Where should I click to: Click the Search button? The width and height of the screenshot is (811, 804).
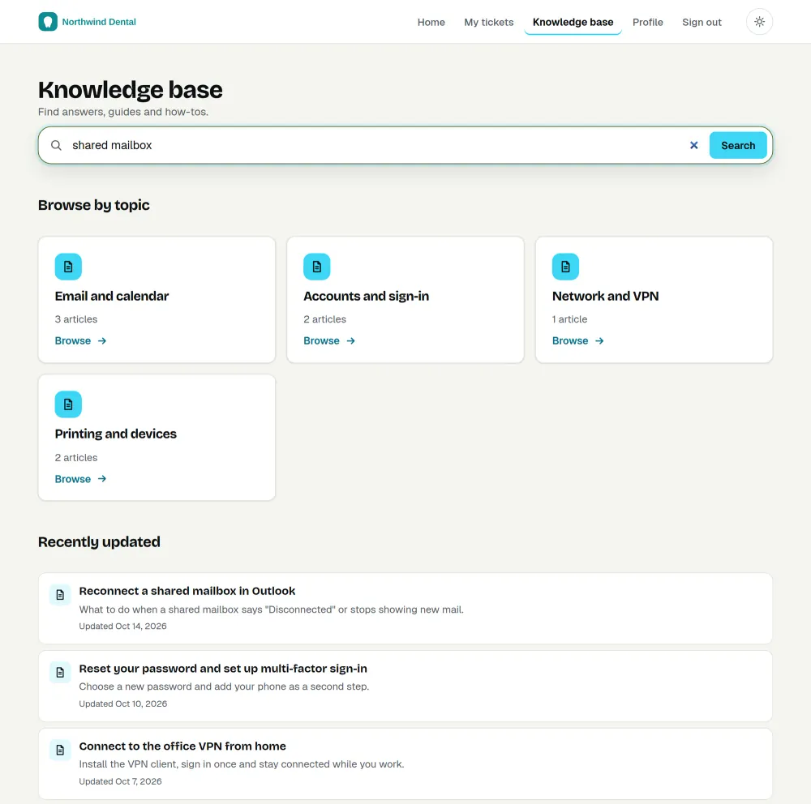point(737,145)
